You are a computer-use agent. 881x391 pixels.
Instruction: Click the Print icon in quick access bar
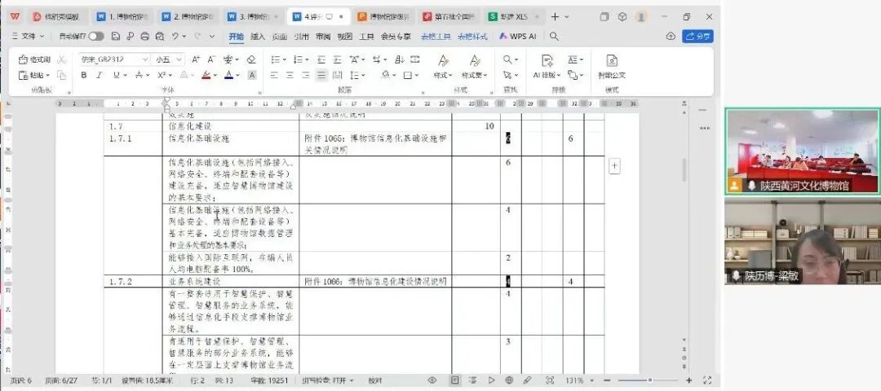(x=145, y=36)
